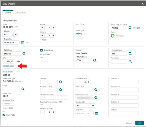Click the $150,00 effective rate value
Viewport: 146px width, 127px height.
point(6,75)
